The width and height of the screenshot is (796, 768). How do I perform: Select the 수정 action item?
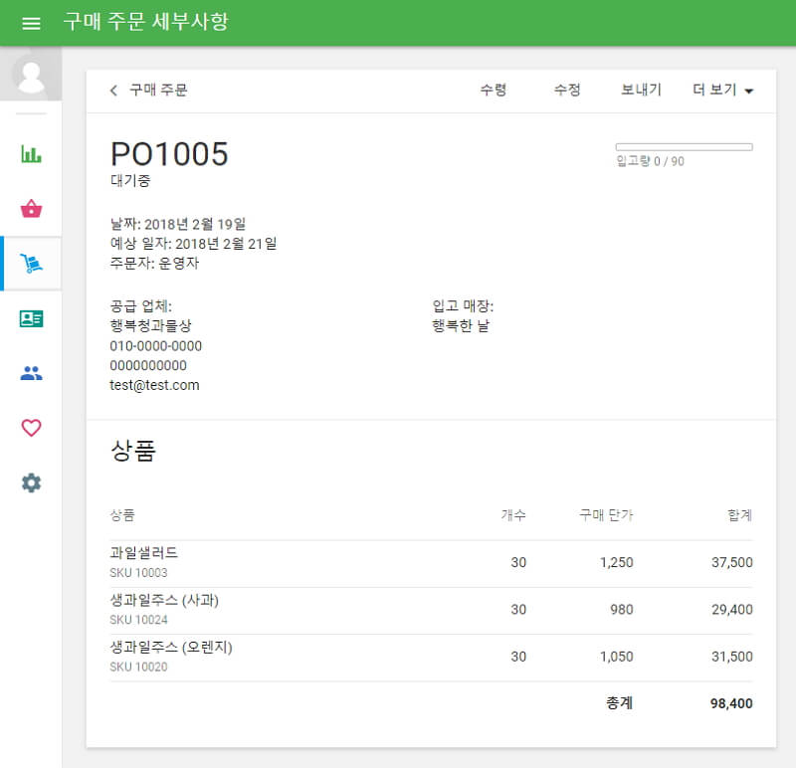click(x=567, y=90)
